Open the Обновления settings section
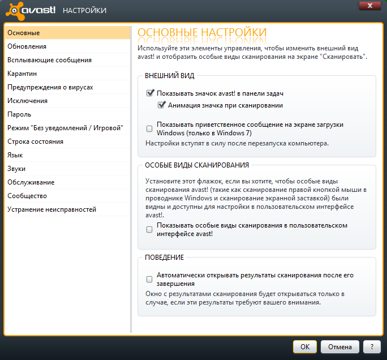 (x=67, y=46)
